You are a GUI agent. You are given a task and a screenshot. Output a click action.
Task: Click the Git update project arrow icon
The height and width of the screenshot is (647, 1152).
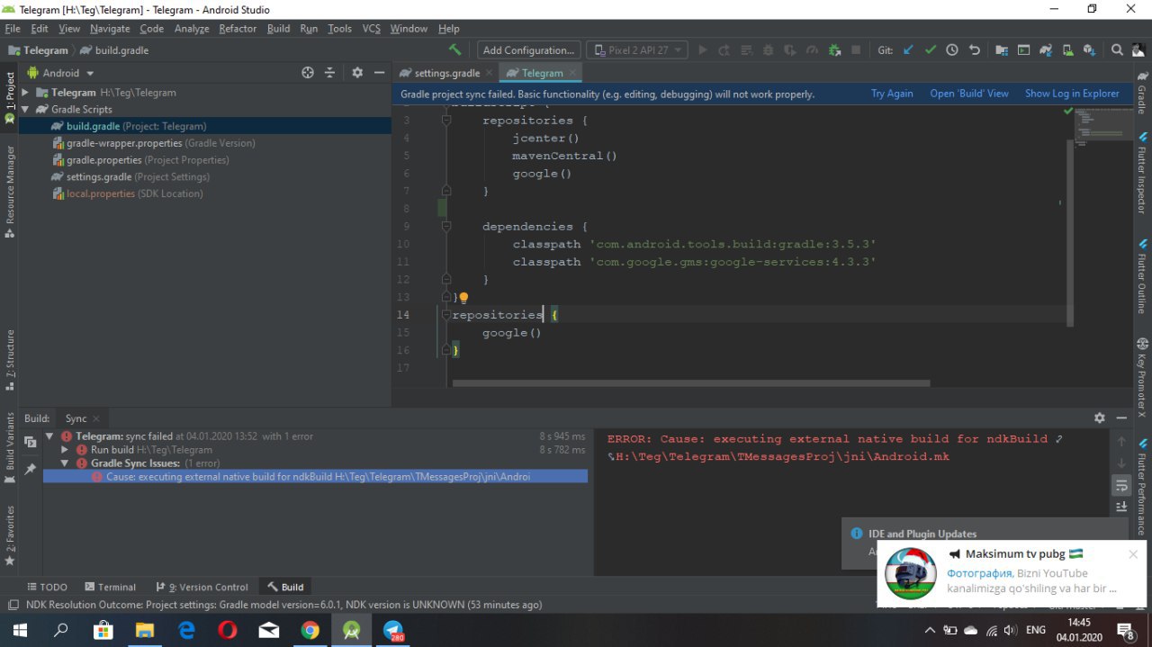tap(908, 50)
